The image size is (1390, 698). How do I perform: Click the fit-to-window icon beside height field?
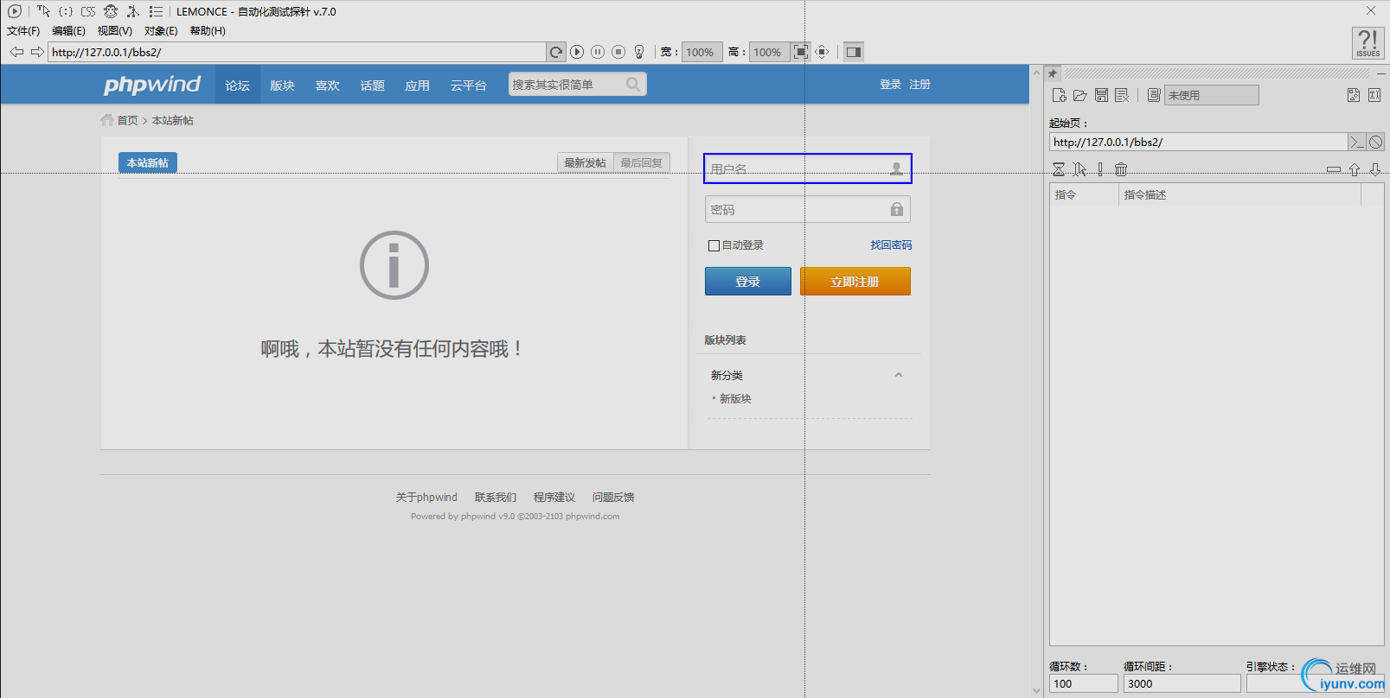(801, 52)
